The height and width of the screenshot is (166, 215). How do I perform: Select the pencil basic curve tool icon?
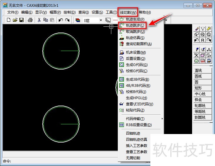(196, 49)
